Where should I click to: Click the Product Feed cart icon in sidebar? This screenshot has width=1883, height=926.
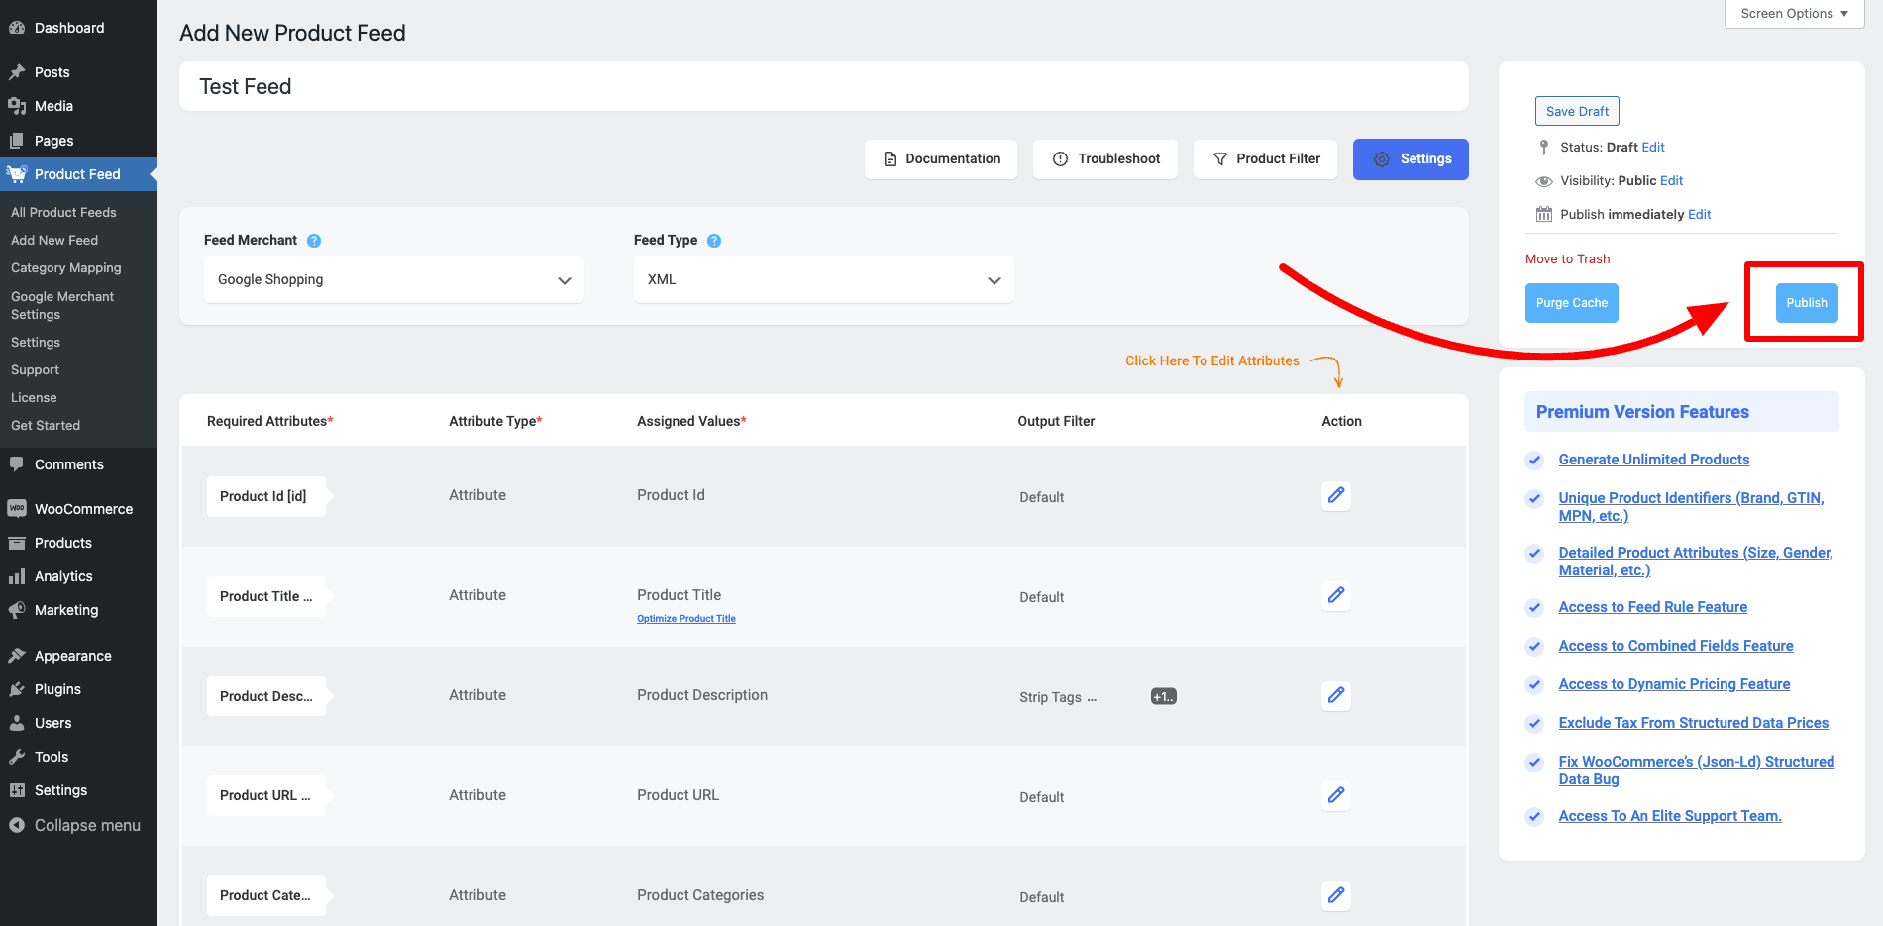(x=17, y=174)
